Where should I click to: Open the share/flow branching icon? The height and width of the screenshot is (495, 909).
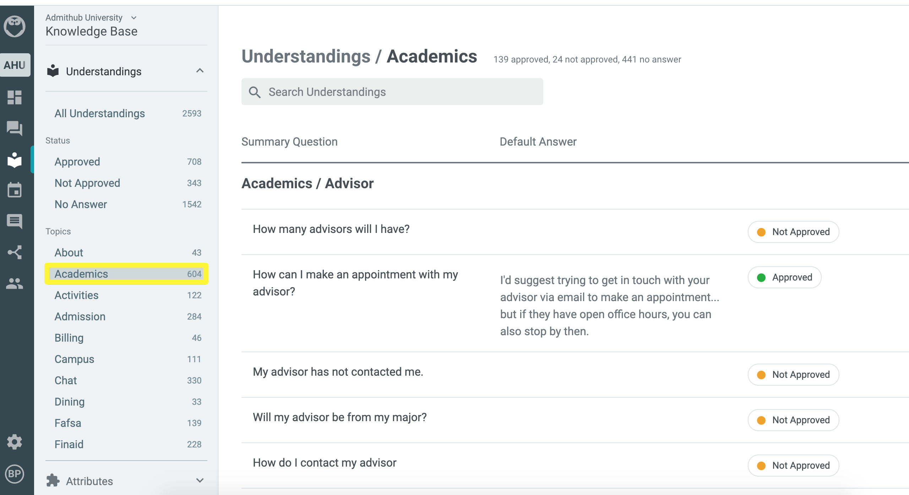15,252
